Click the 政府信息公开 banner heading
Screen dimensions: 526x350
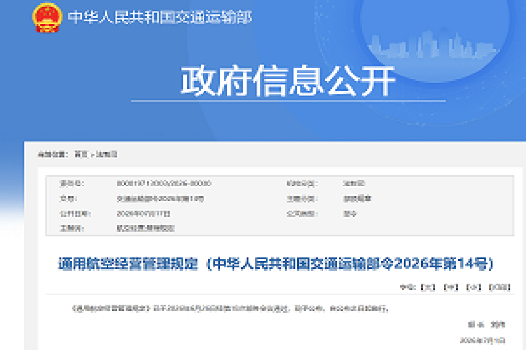288,81
